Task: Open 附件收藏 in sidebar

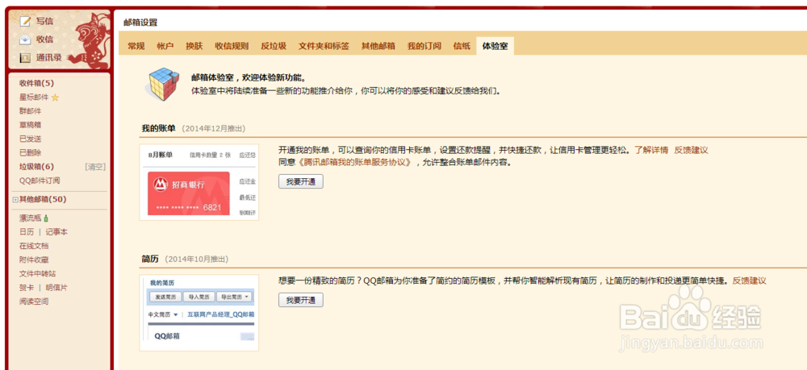Action: click(x=34, y=260)
